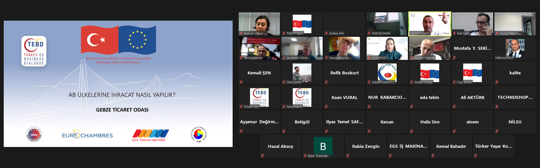Click the muted mic icon on the Betigül tile
Image resolution: width=540 pixels, height=168 pixels.
pyautogui.click(x=283, y=131)
